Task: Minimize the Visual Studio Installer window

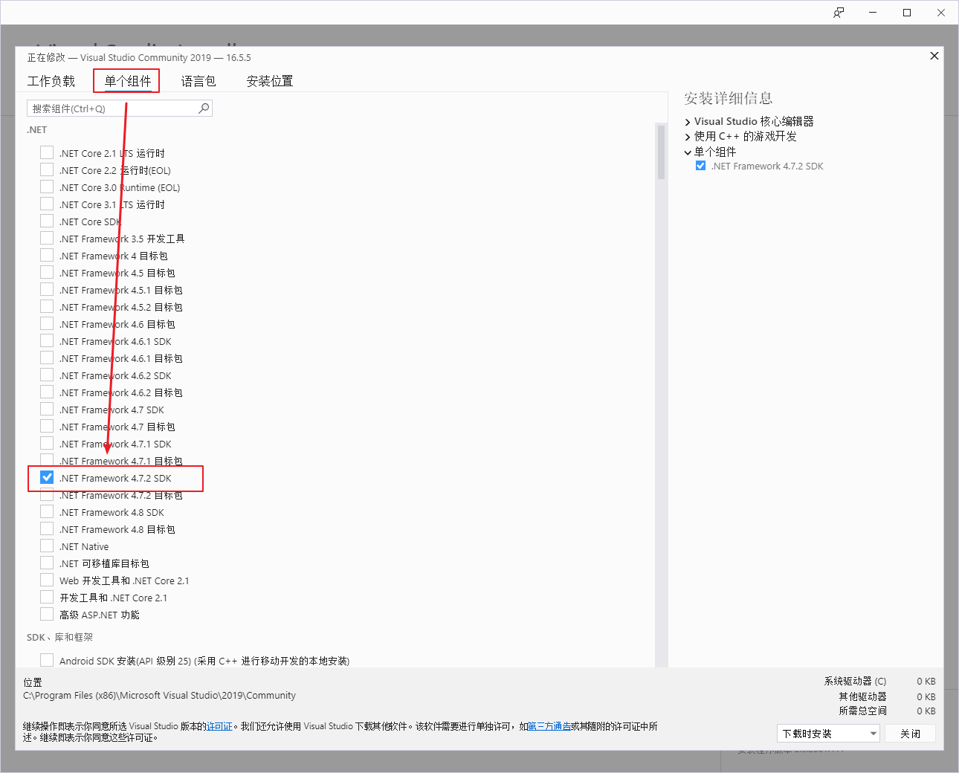Action: pos(873,13)
